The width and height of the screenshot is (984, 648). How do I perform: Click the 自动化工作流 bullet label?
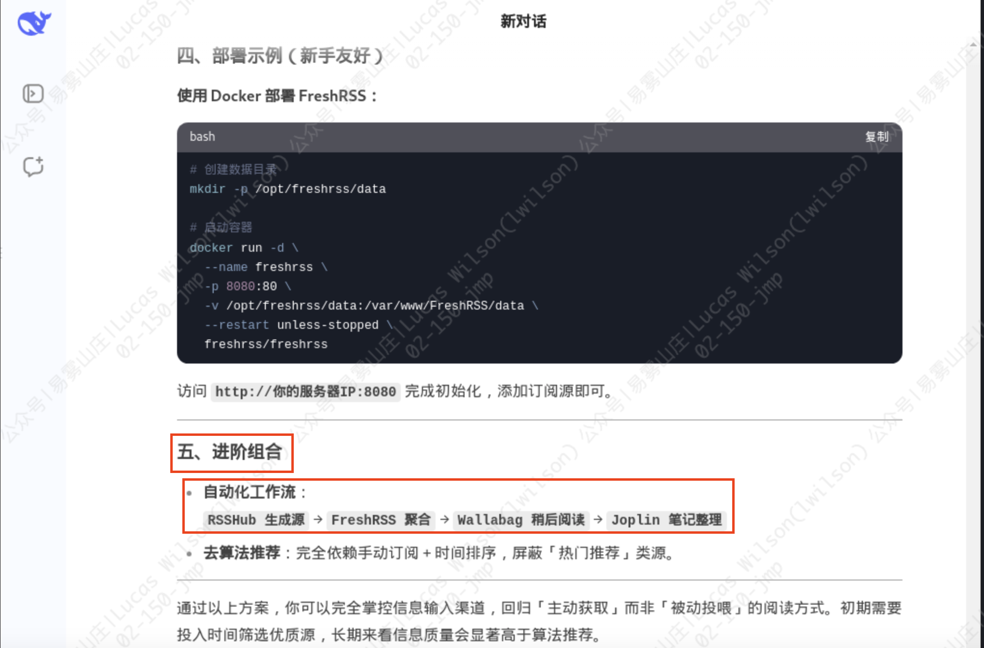pyautogui.click(x=249, y=492)
